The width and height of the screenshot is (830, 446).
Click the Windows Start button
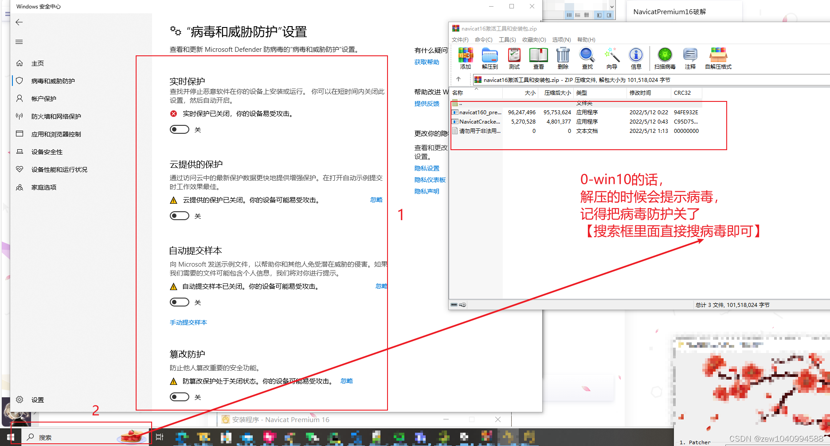11,437
